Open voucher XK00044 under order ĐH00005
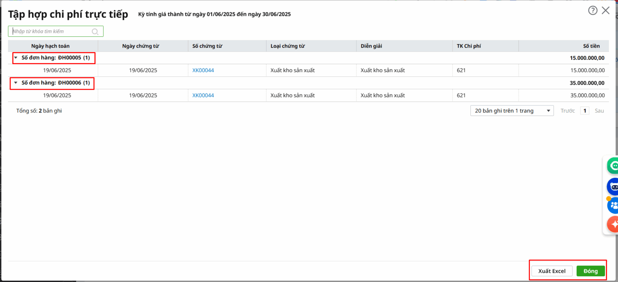 click(x=203, y=70)
